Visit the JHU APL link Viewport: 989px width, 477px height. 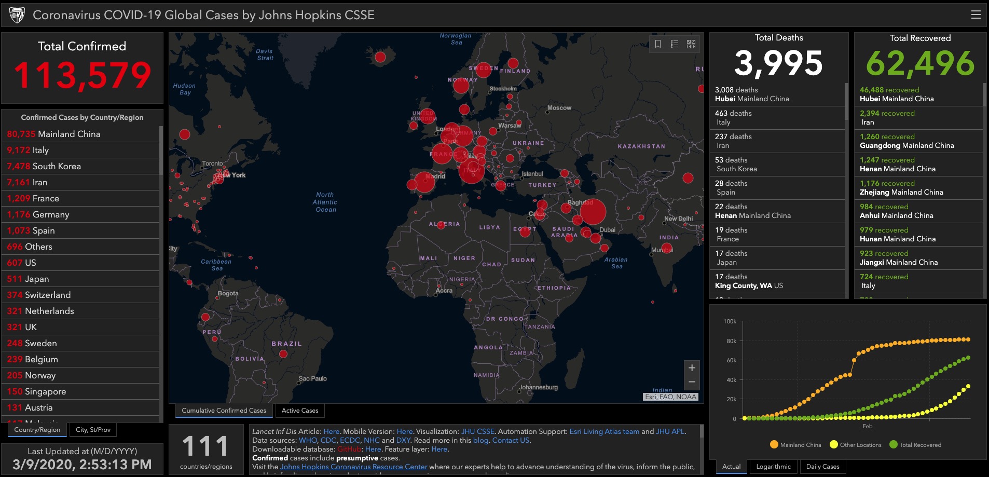[670, 431]
